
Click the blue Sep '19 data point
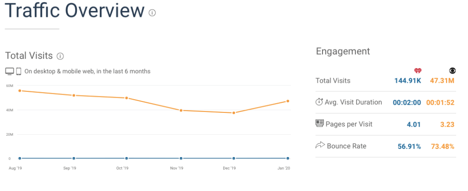coord(74,158)
